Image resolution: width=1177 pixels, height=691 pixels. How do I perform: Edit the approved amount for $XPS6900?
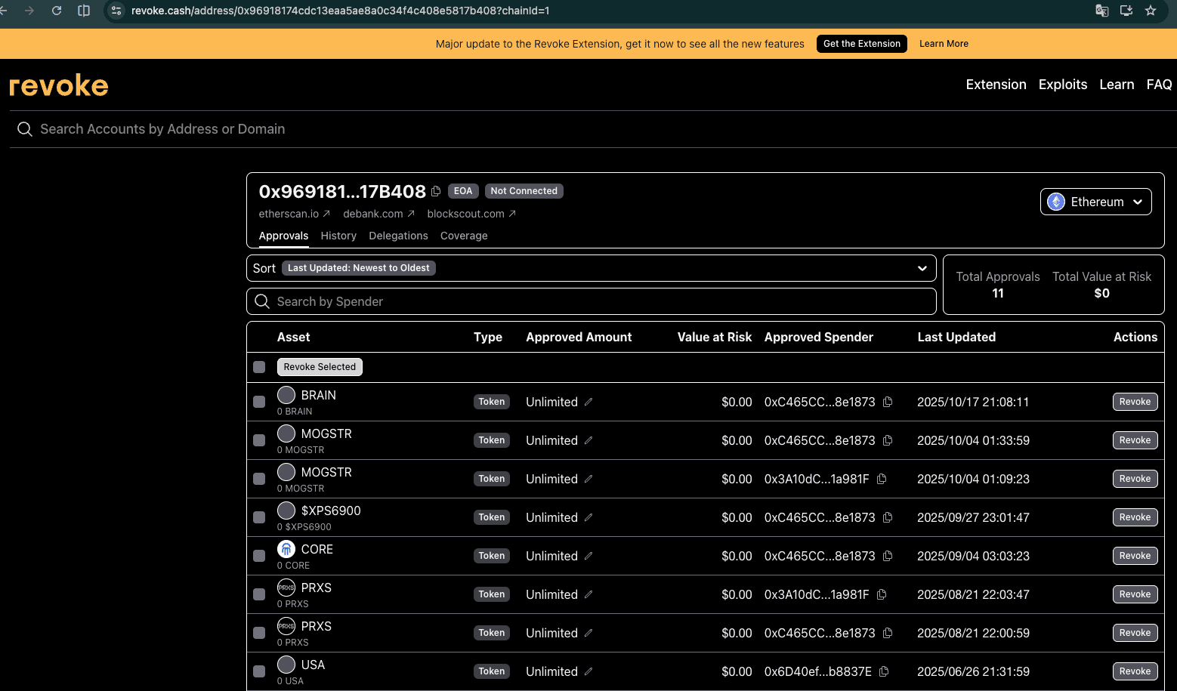(x=588, y=517)
